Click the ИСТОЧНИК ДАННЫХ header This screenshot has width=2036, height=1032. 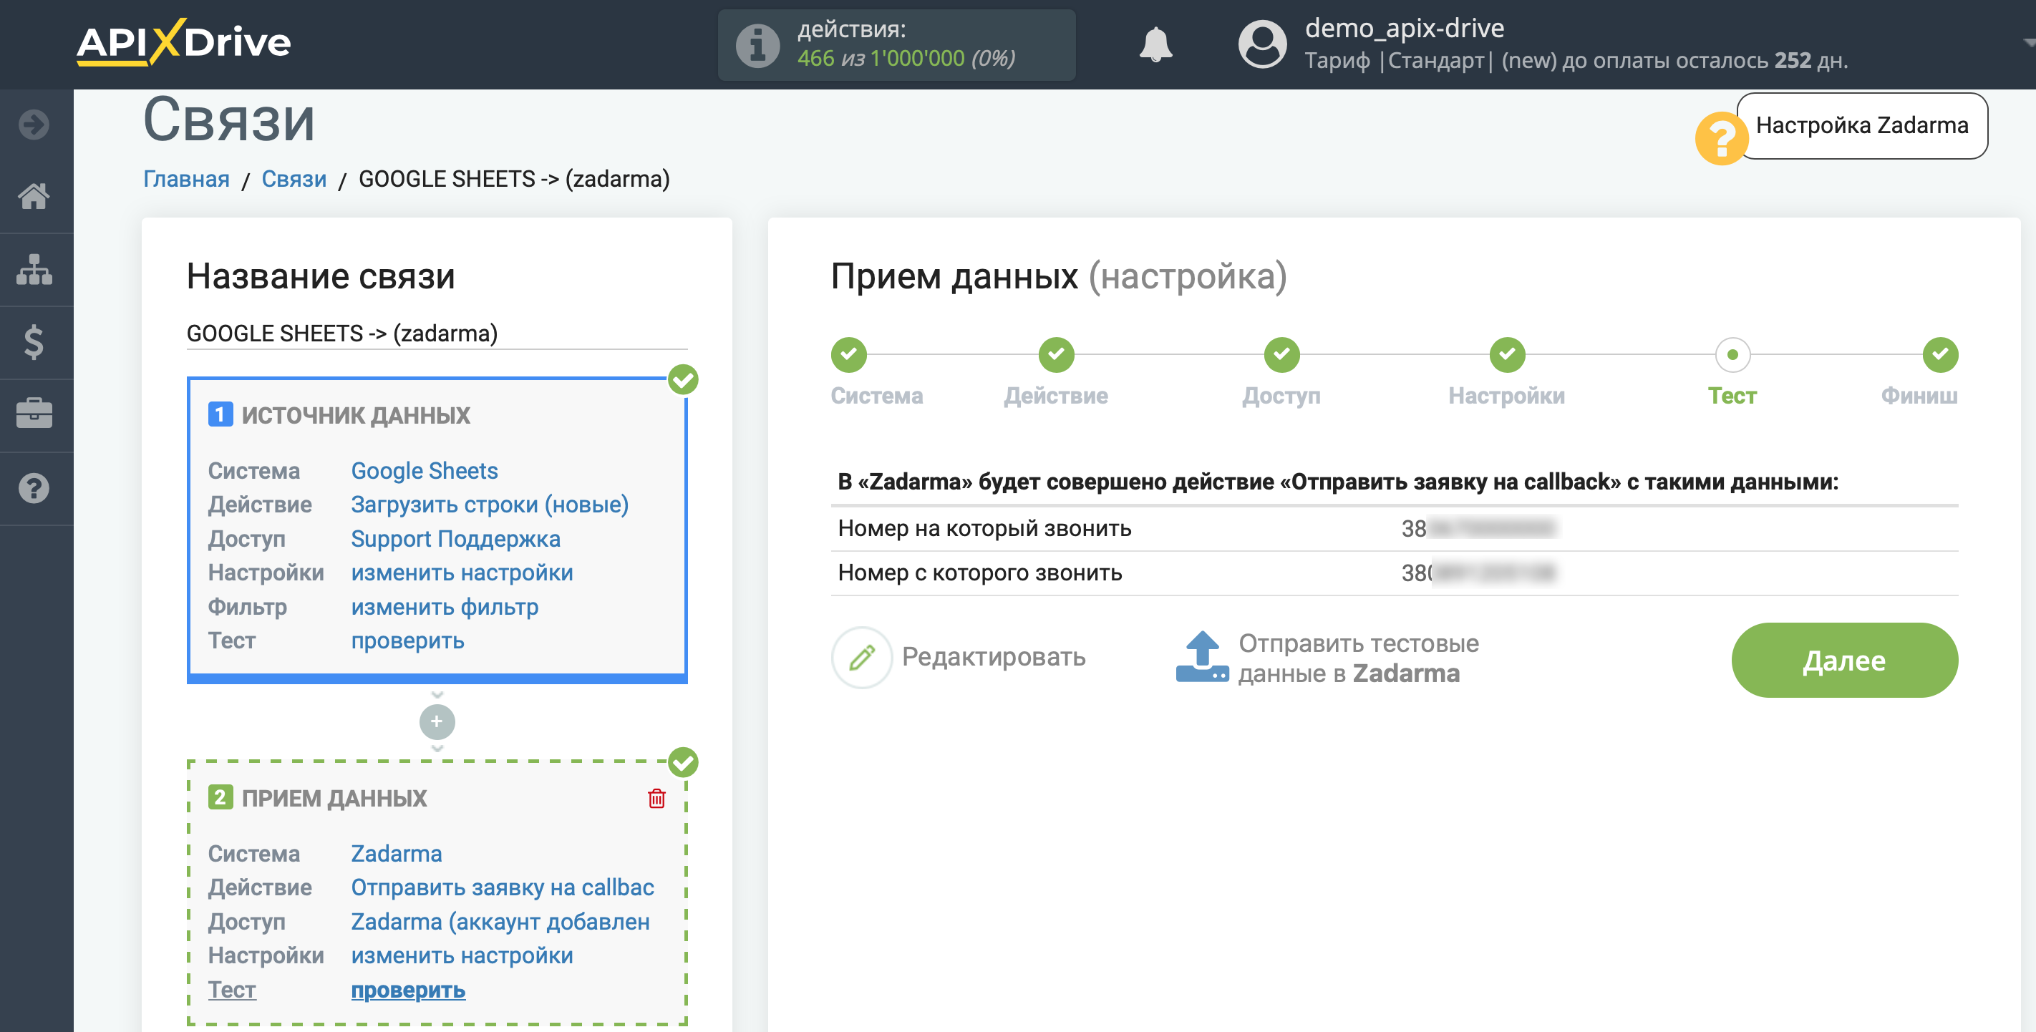tap(356, 416)
